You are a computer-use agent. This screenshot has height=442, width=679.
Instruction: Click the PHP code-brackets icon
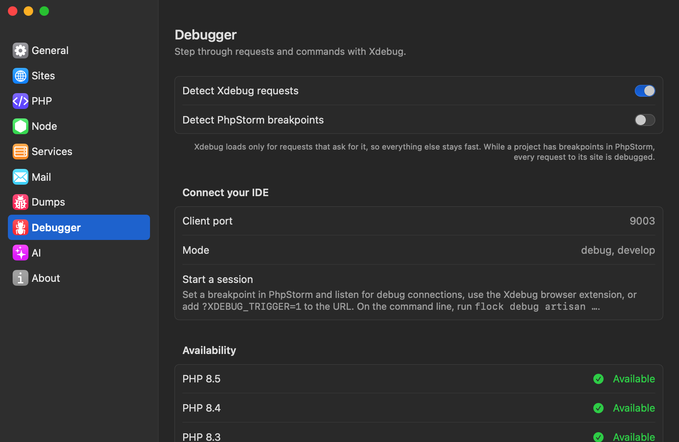21,101
